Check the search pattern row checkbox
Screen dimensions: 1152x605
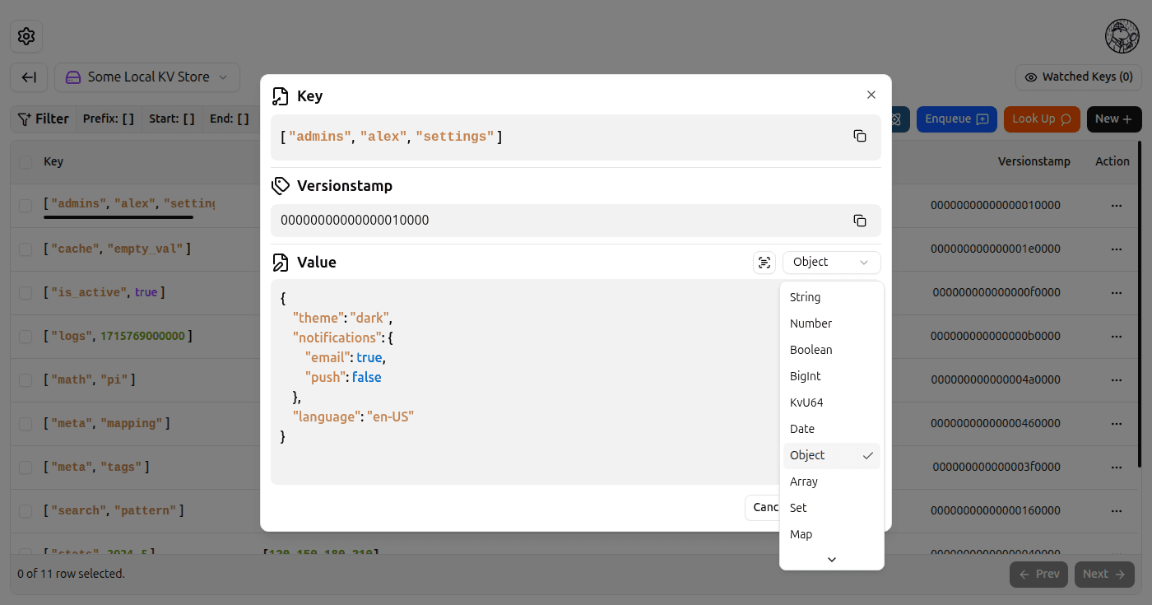tap(26, 511)
